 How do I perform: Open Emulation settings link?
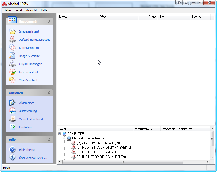[25, 127]
